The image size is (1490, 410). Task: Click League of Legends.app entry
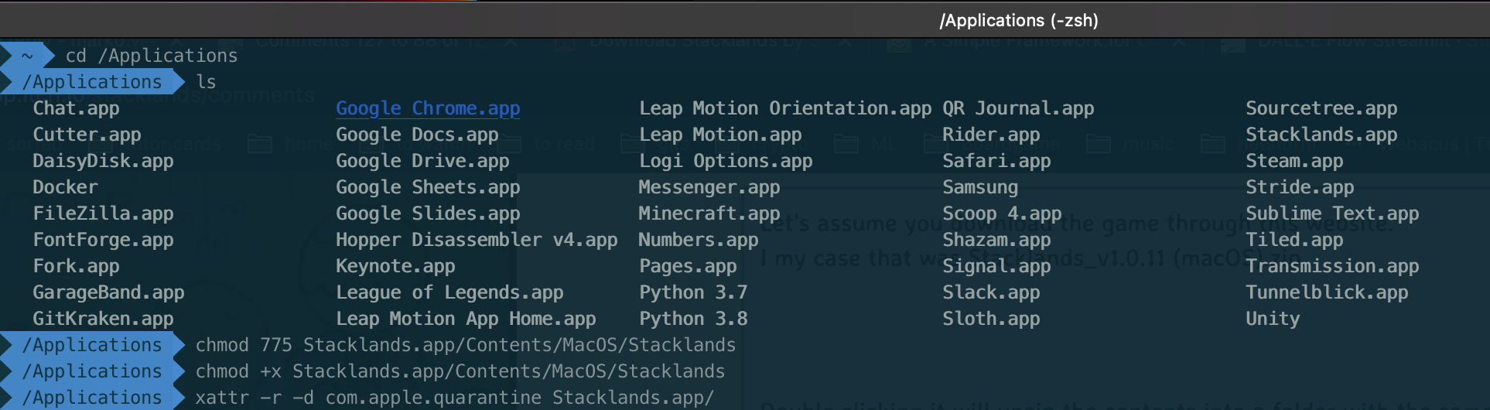[x=449, y=292]
